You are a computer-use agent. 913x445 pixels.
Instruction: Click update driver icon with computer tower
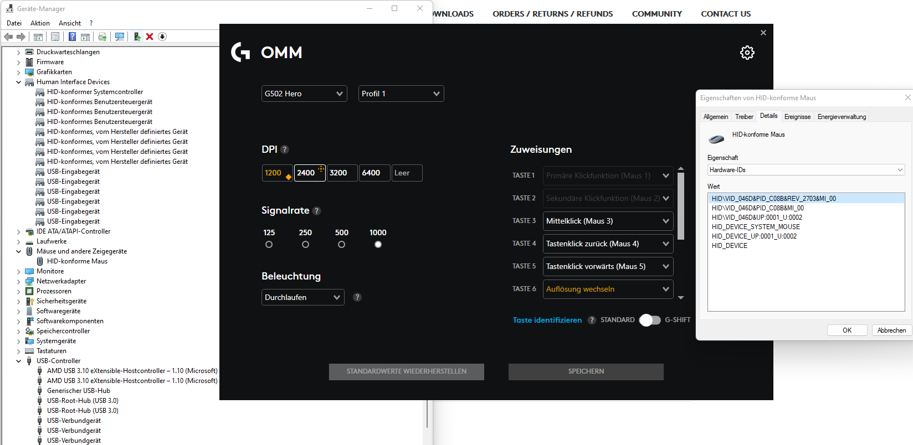point(137,37)
